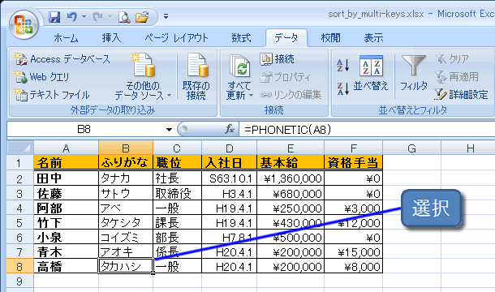Open the 並べ替え sort dialog
The width and height of the screenshot is (495, 292).
click(x=371, y=73)
